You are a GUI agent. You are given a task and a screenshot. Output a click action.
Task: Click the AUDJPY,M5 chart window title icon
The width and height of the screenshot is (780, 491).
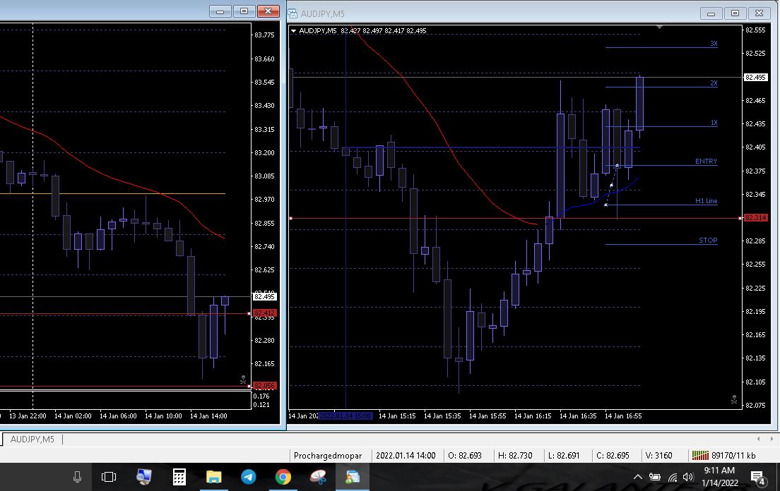[293, 13]
